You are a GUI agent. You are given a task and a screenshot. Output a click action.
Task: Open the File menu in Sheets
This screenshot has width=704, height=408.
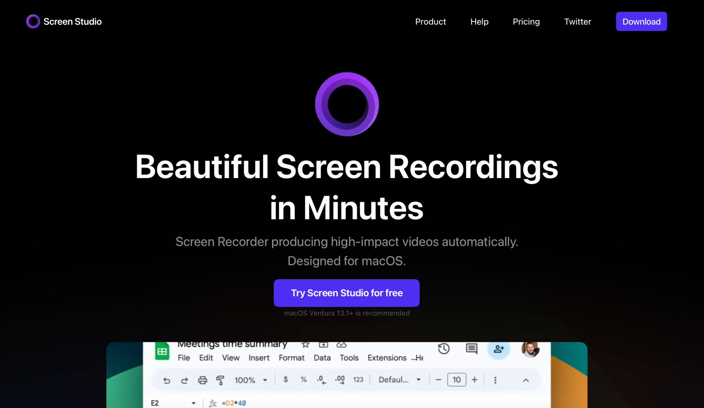184,358
